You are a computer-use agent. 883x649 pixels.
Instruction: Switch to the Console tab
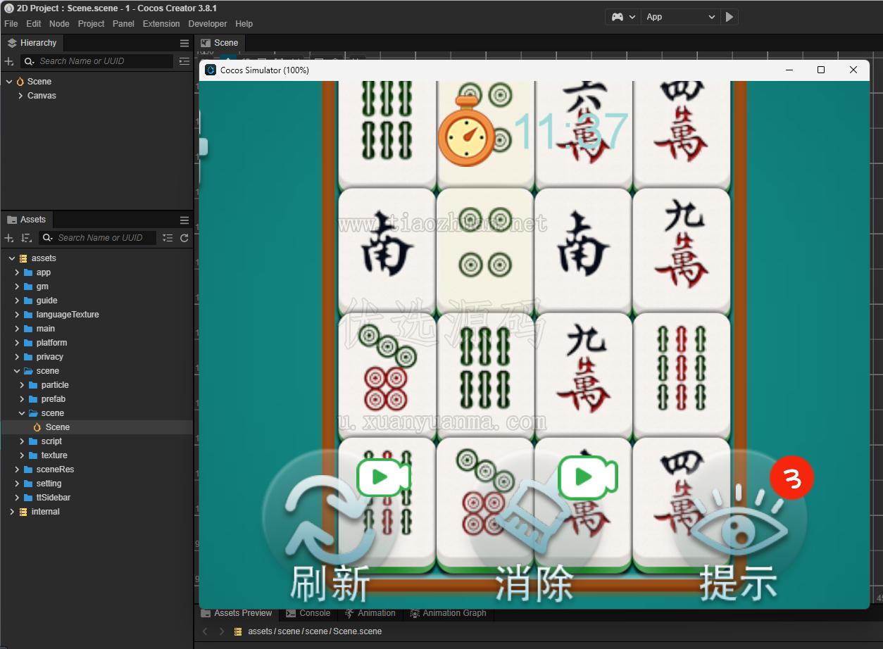coord(308,613)
